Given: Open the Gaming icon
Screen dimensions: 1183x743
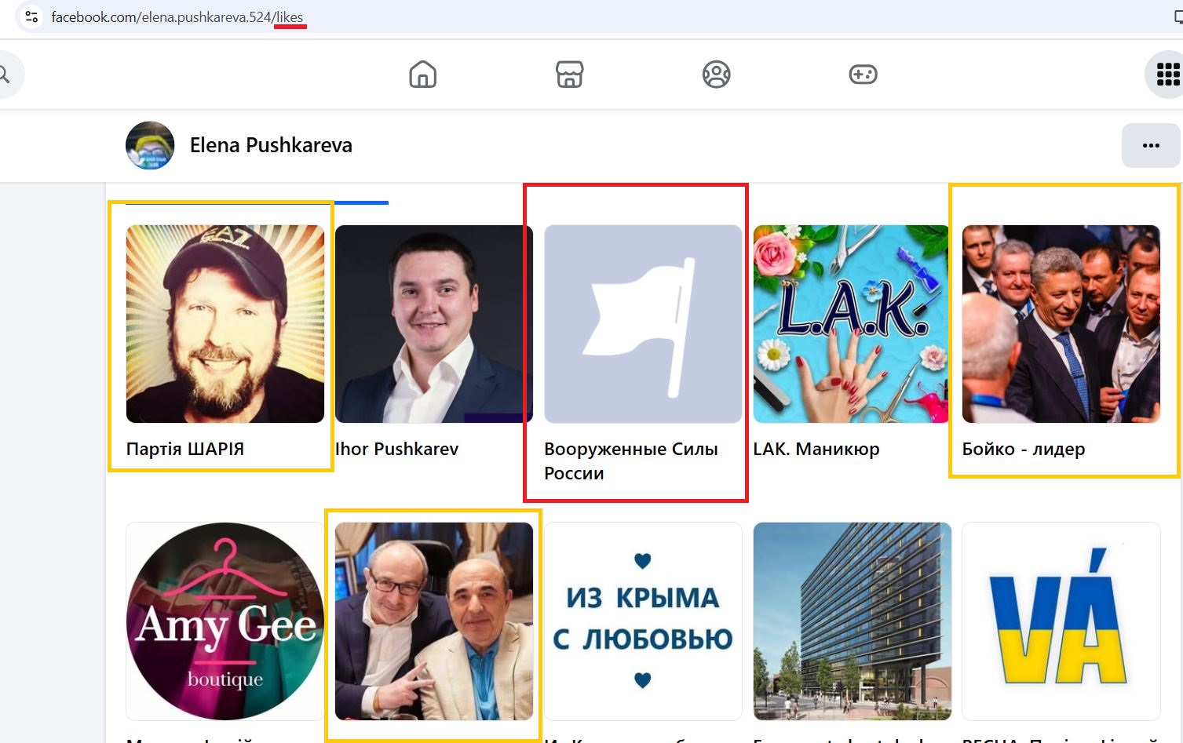Looking at the screenshot, I should coord(863,75).
